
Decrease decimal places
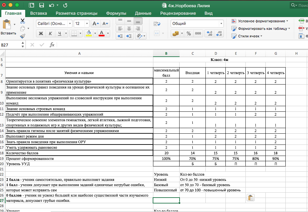[x=219, y=34]
